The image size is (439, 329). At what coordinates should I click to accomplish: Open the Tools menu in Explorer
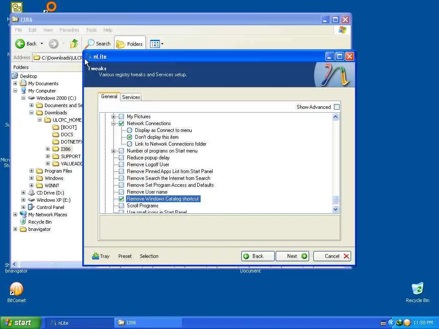tap(91, 30)
